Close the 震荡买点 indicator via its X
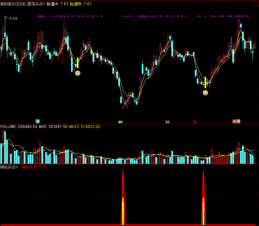 point(44,4)
